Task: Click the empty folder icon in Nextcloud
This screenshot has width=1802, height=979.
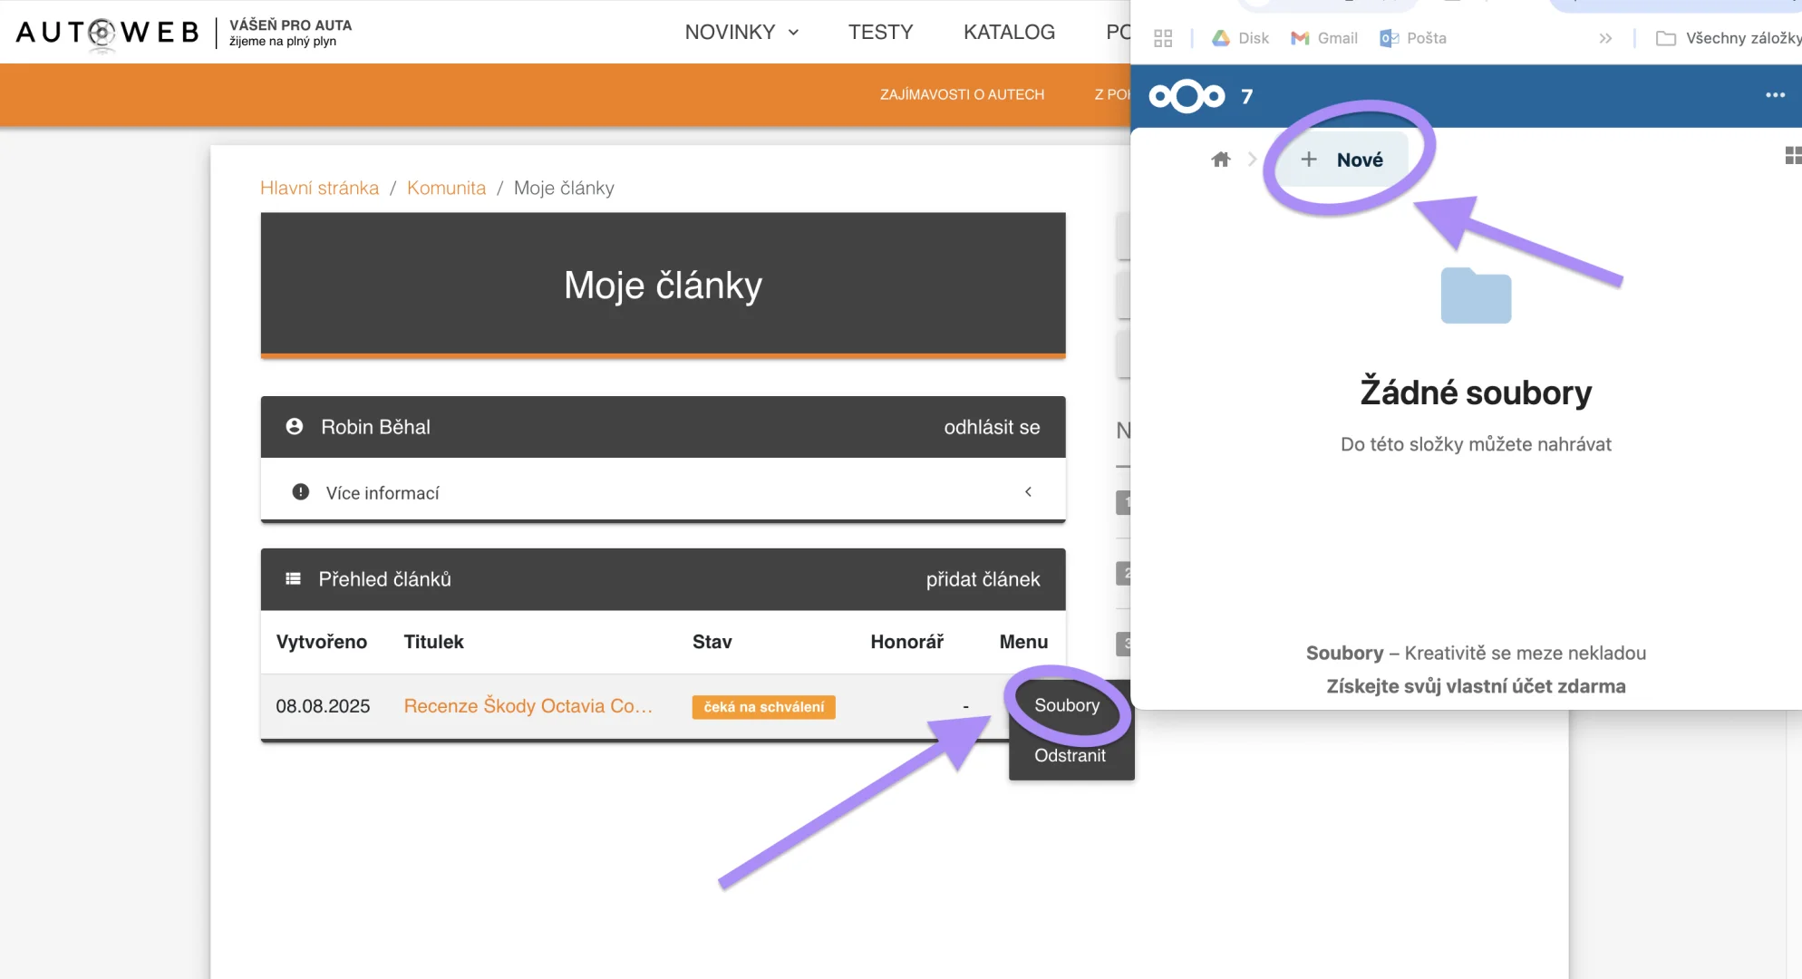Action: [1476, 296]
